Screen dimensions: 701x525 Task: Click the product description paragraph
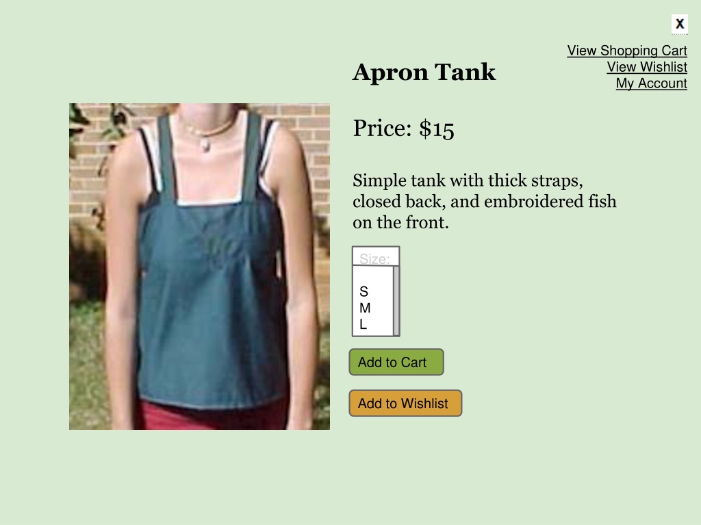[484, 202]
